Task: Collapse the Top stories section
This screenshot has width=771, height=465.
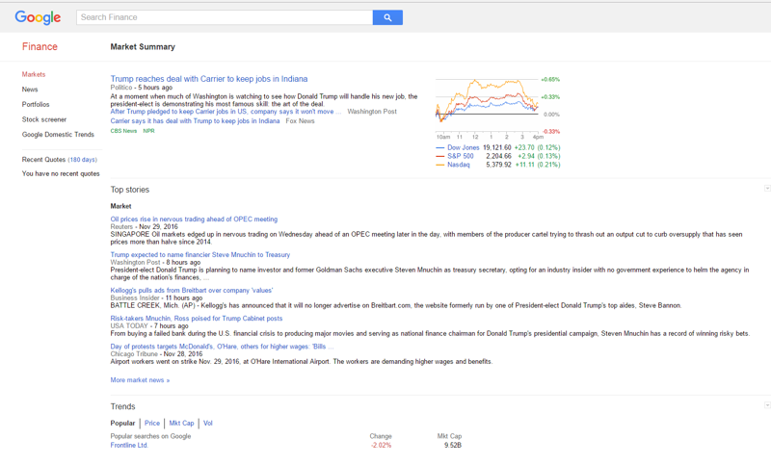Action: pyautogui.click(x=767, y=189)
